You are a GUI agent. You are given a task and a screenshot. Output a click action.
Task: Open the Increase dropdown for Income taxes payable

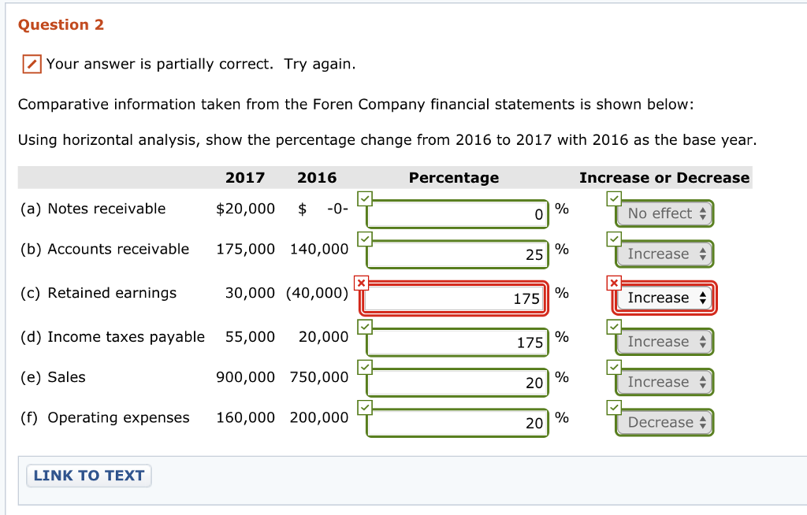(664, 342)
